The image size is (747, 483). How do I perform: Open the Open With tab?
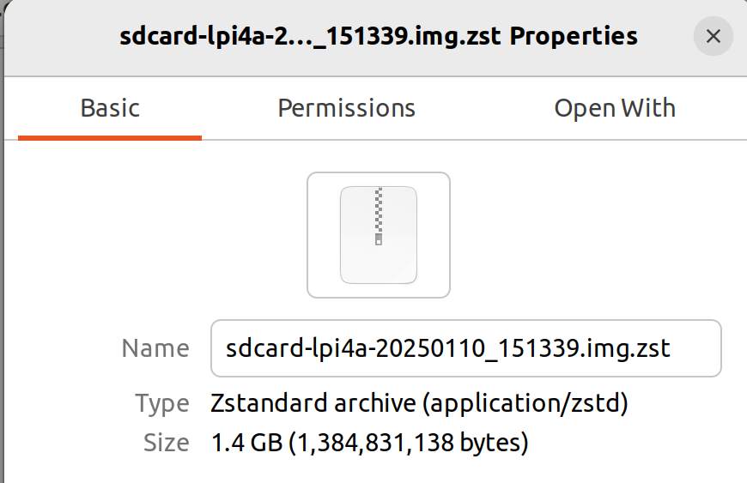pos(615,108)
